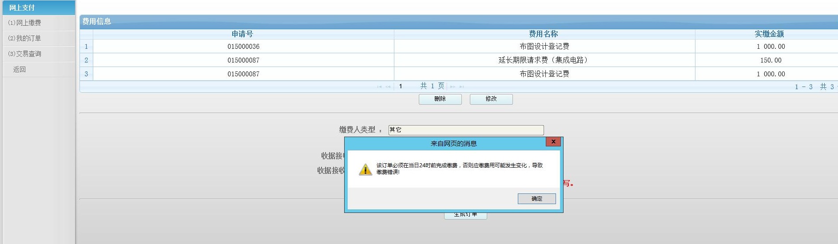The height and width of the screenshot is (244, 838).
Task: Click the 实缴金额 column header
Action: 769,34
